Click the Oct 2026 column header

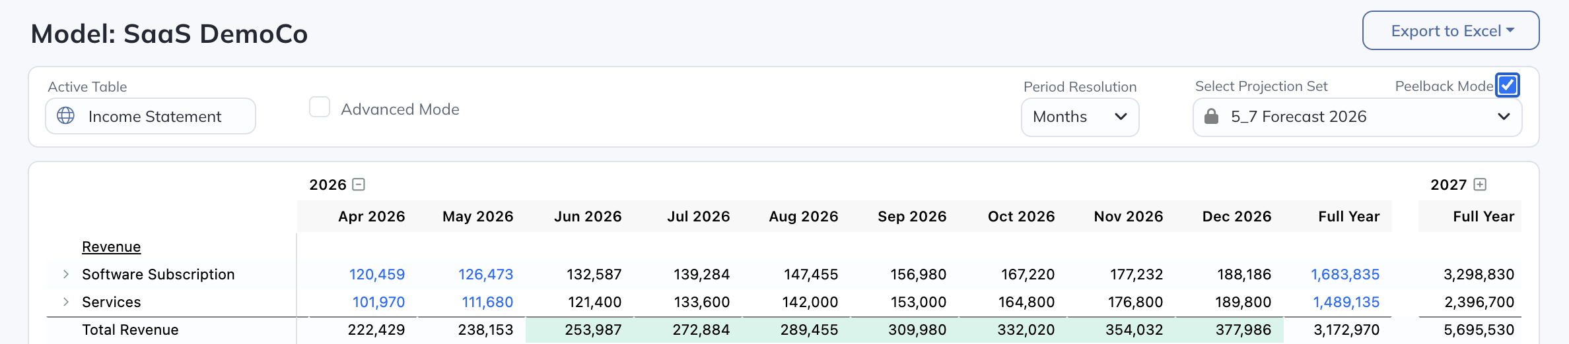[x=1022, y=216]
